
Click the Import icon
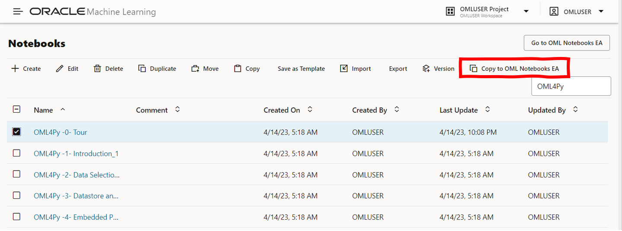click(344, 69)
